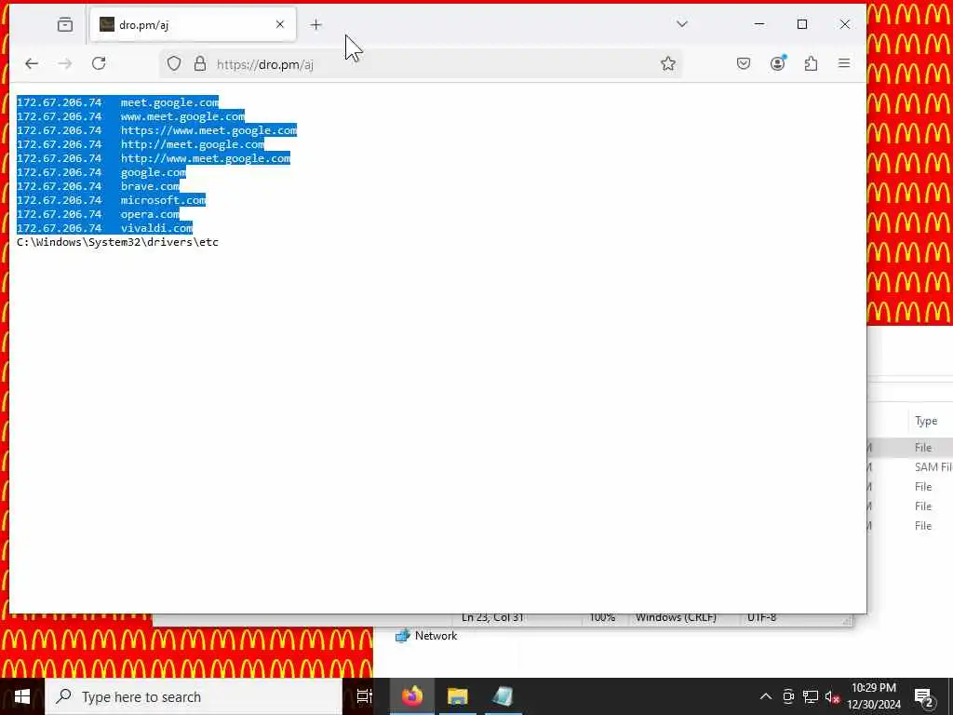Click 100% zoom in Notepad status bar
The height and width of the screenshot is (715, 953).
(x=602, y=618)
